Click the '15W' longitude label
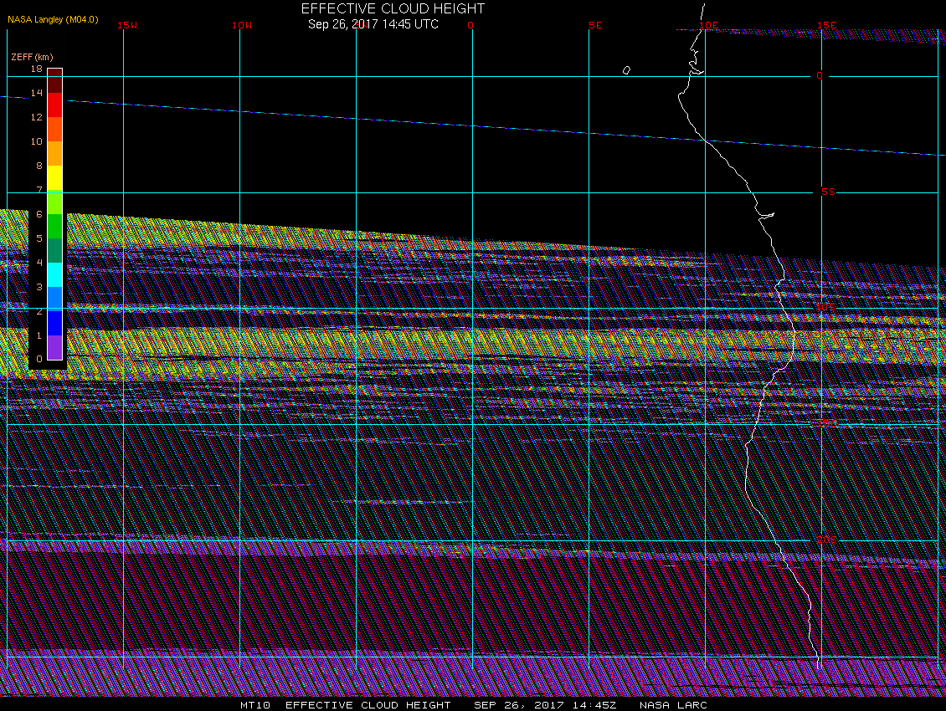This screenshot has height=711, width=946. point(127,25)
